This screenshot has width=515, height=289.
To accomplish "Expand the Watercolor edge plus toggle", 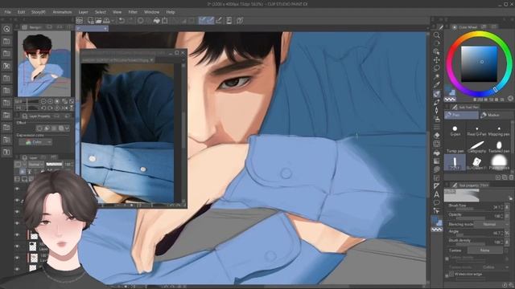I will click(x=447, y=275).
